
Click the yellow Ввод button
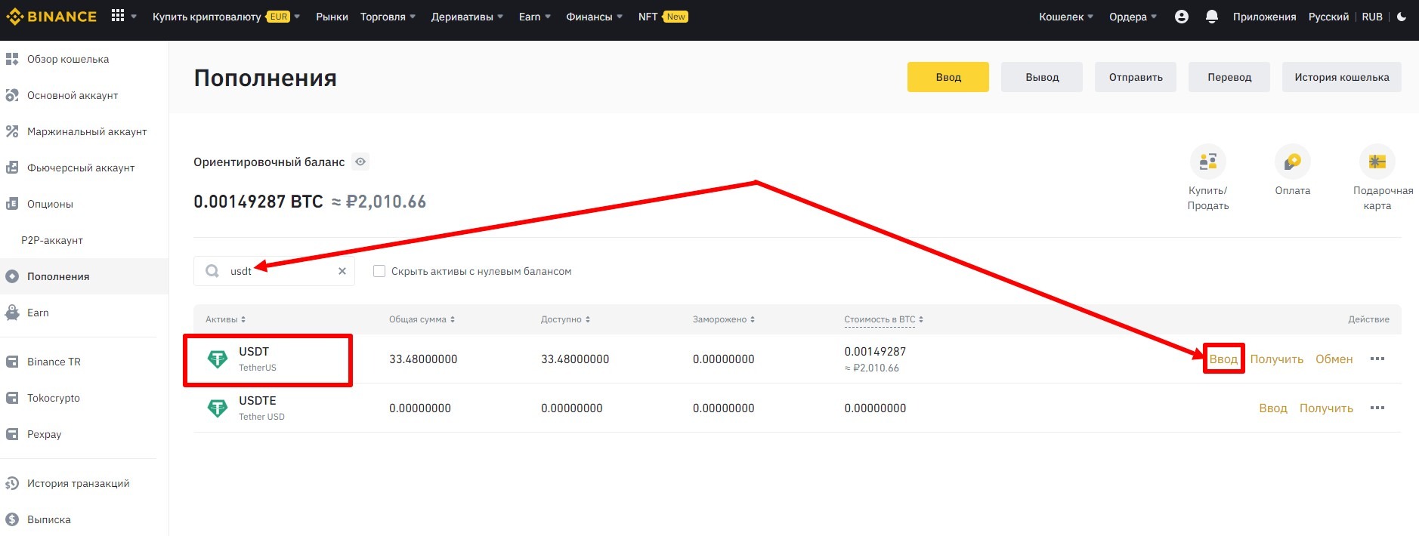(948, 77)
